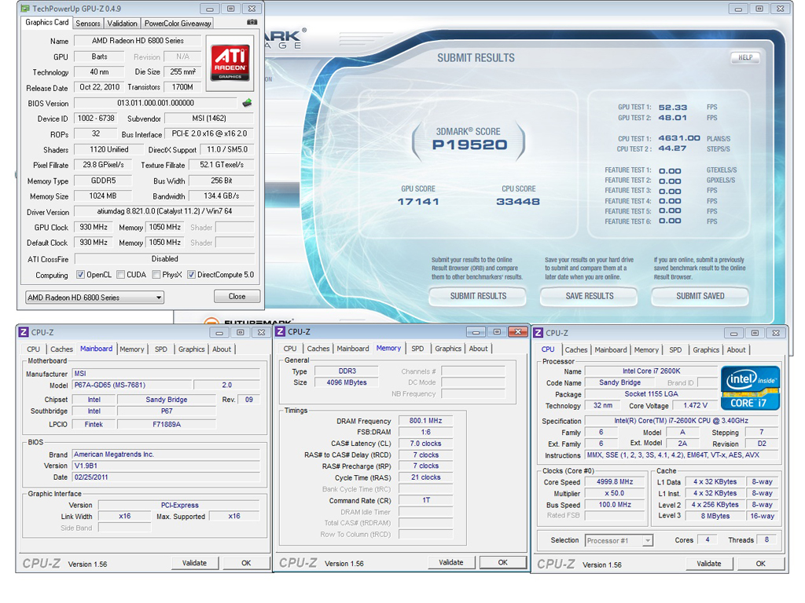This screenshot has width=805, height=603.
Task: Click the SAVE RESULTS button
Action: 590,296
